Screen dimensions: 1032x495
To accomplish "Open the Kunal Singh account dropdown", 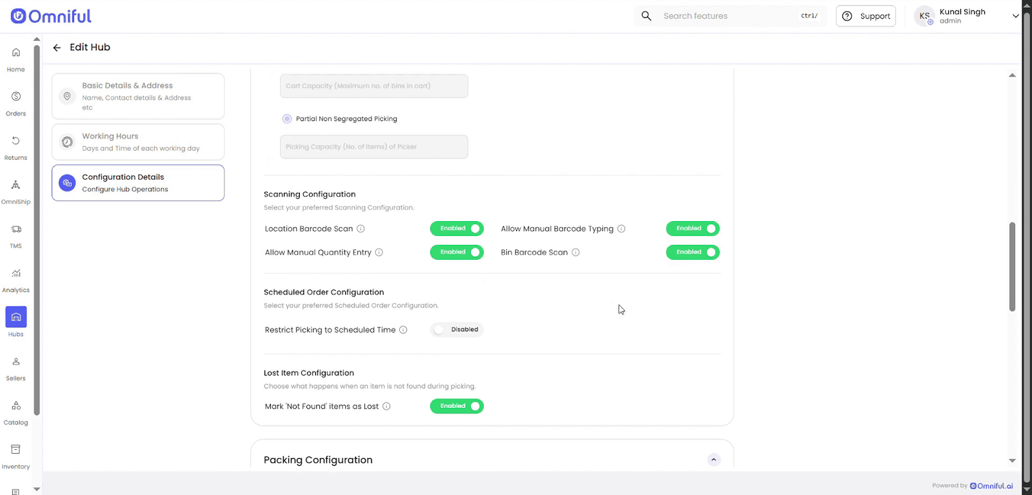I will click(1015, 16).
